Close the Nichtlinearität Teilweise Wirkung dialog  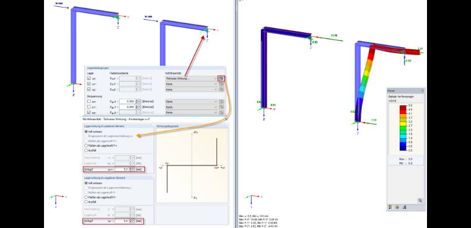[226, 119]
